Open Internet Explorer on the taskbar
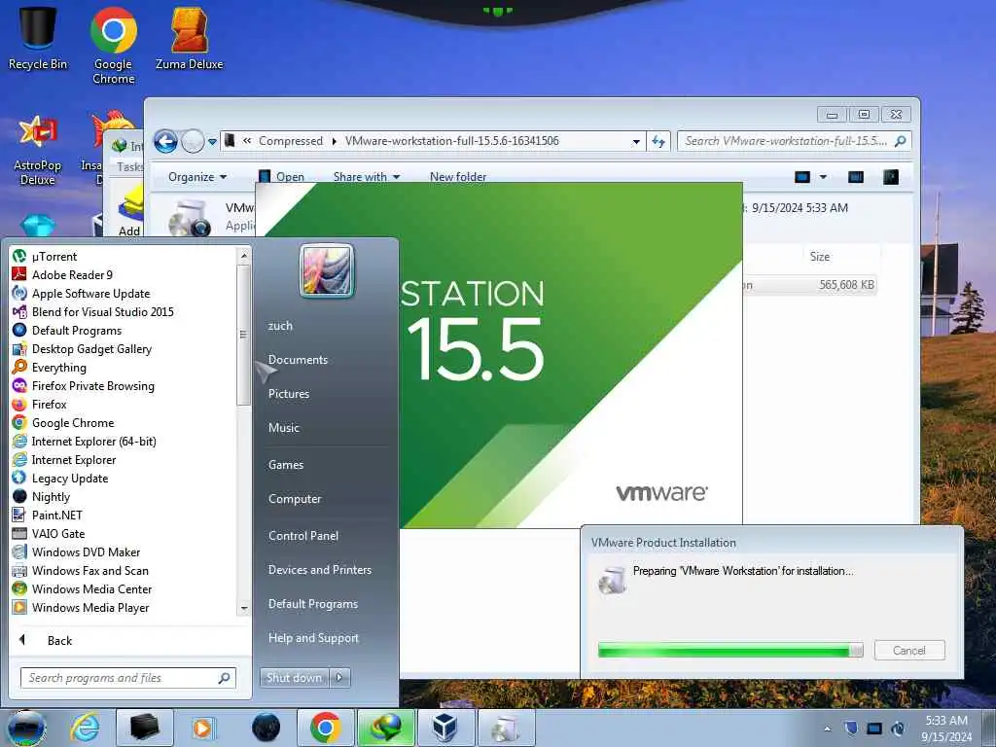Image resolution: width=996 pixels, height=747 pixels. [86, 728]
